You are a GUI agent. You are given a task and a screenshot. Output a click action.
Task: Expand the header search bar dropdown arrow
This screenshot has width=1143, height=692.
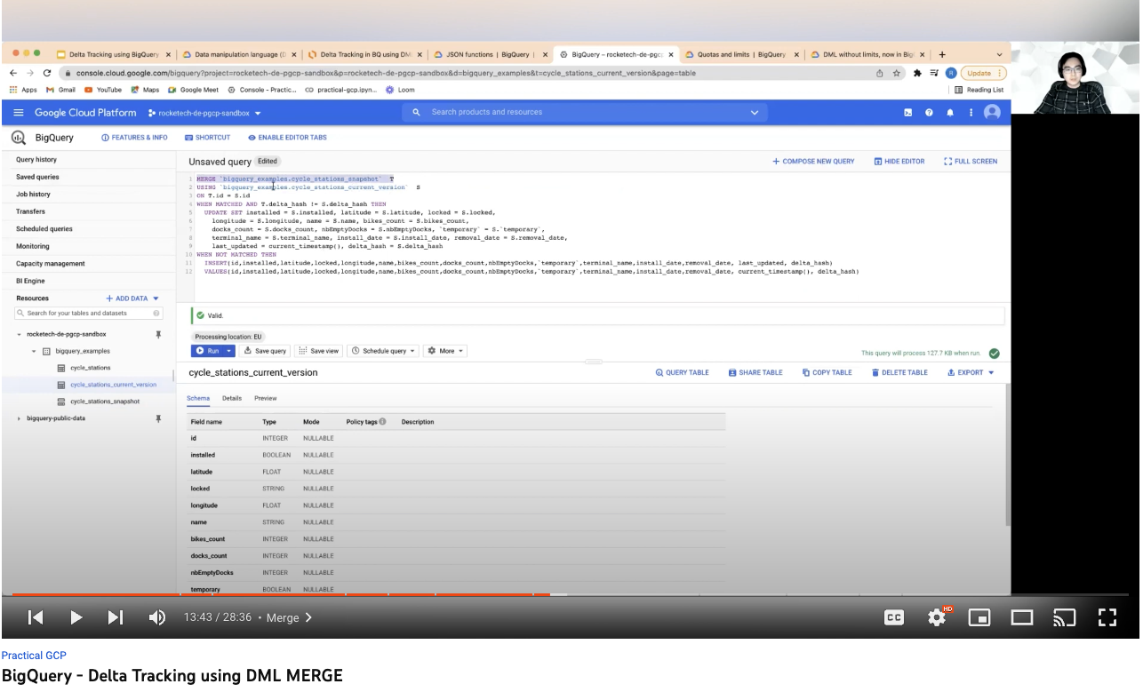(755, 112)
